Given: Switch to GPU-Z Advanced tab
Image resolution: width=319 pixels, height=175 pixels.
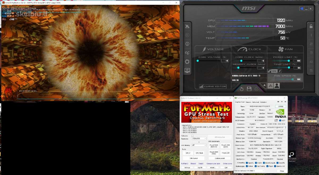Looking at the screenshot, I should click(x=255, y=102).
